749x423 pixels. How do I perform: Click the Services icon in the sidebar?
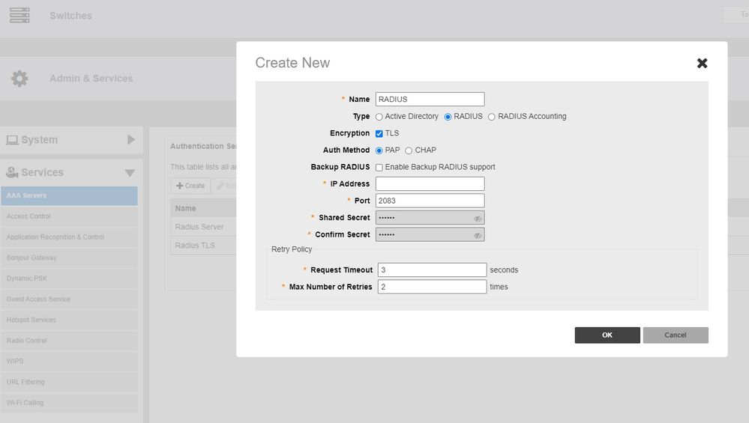[x=12, y=172]
